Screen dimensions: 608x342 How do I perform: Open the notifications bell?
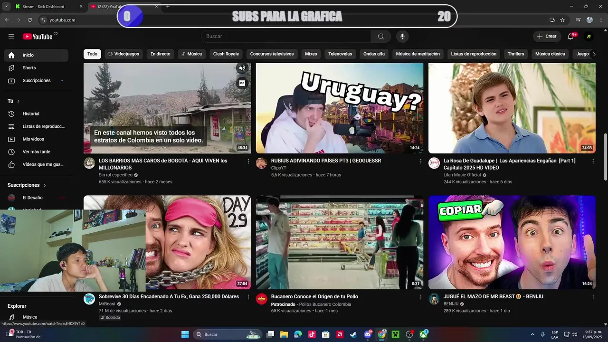coord(570,37)
